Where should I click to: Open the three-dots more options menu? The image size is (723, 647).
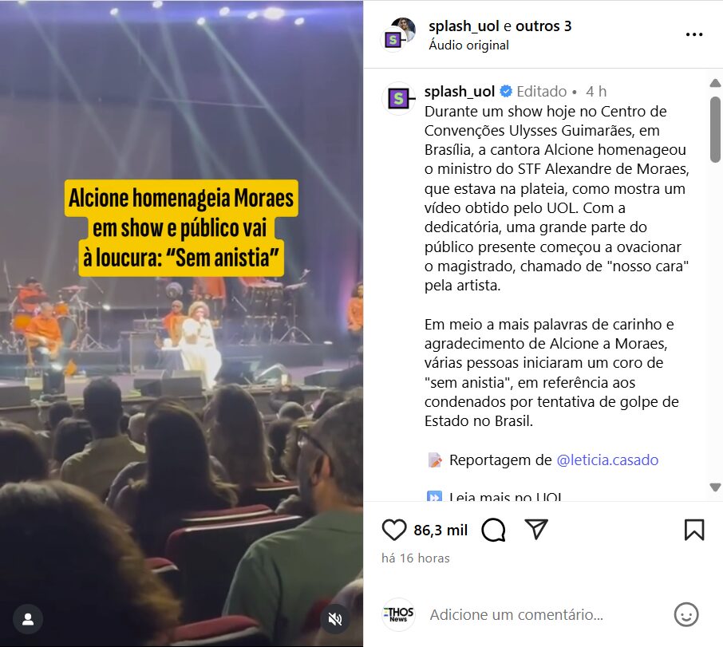[x=694, y=34]
